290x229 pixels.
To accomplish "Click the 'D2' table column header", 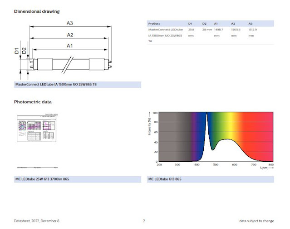I will click(x=204, y=24).
